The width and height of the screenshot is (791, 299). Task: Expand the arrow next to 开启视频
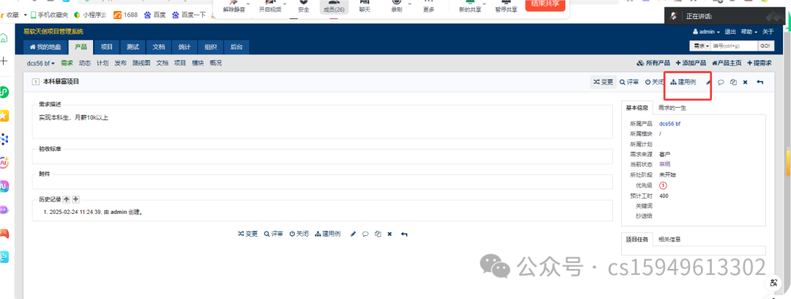(284, 4)
